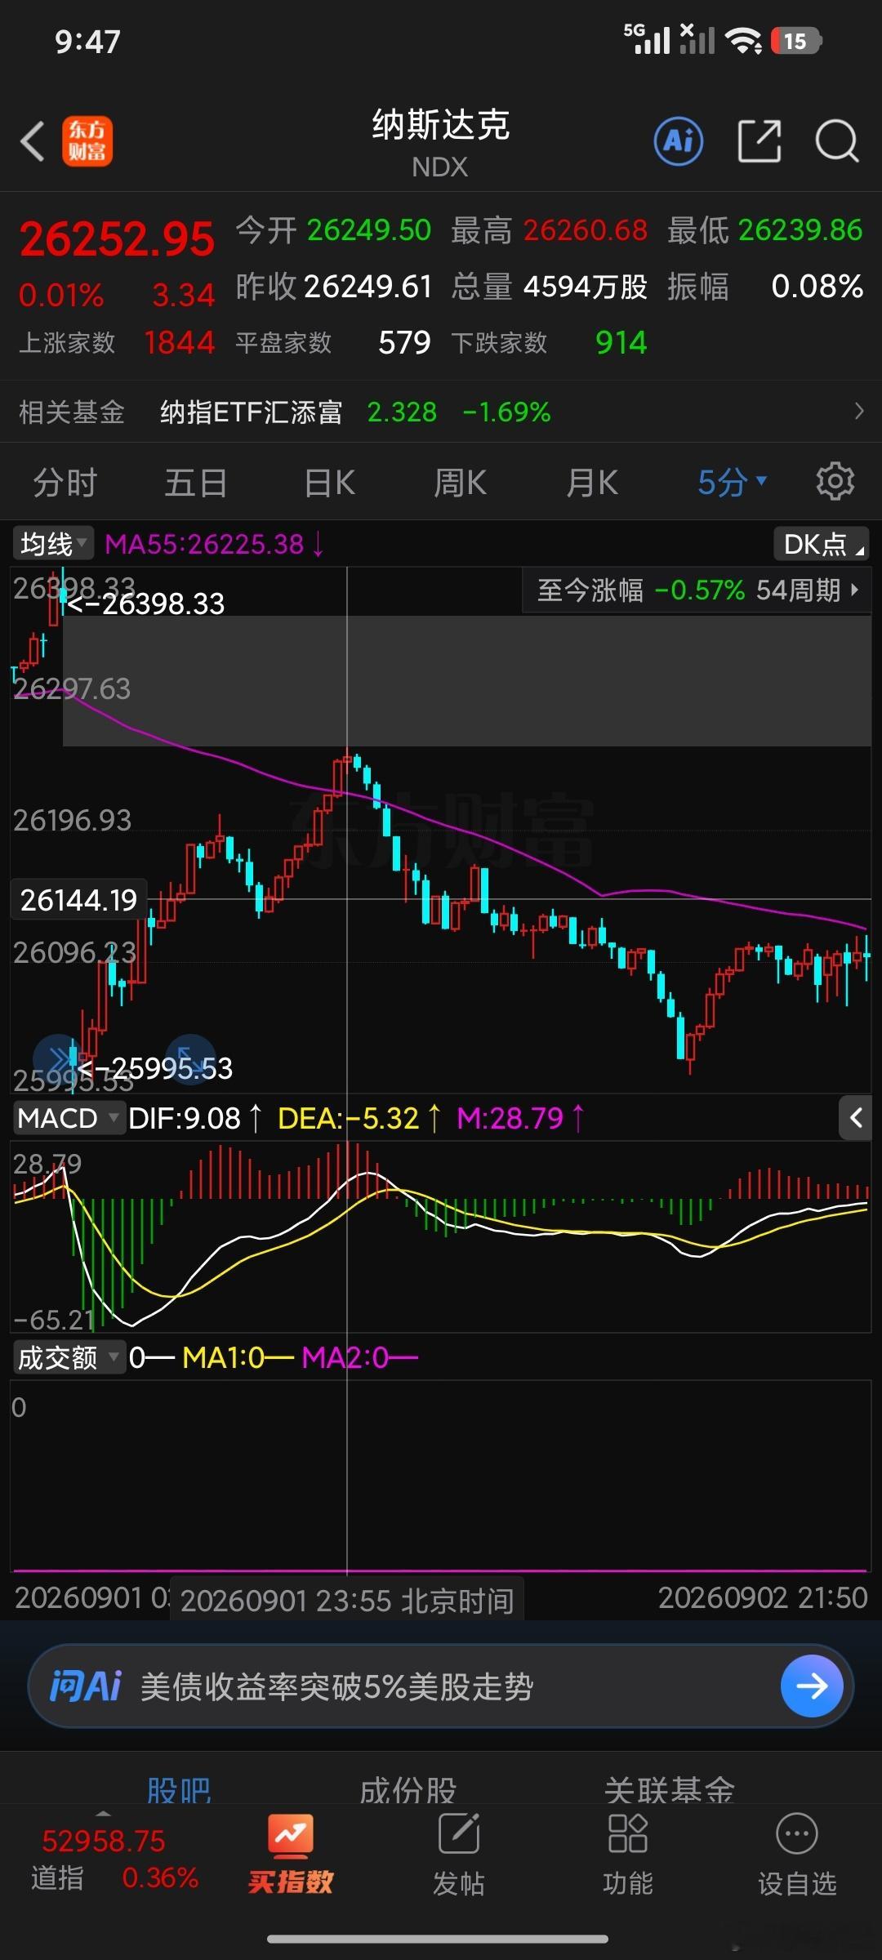Image resolution: width=882 pixels, height=1960 pixels.
Task: Tap 今开 26249.50 value
Action: point(369,230)
